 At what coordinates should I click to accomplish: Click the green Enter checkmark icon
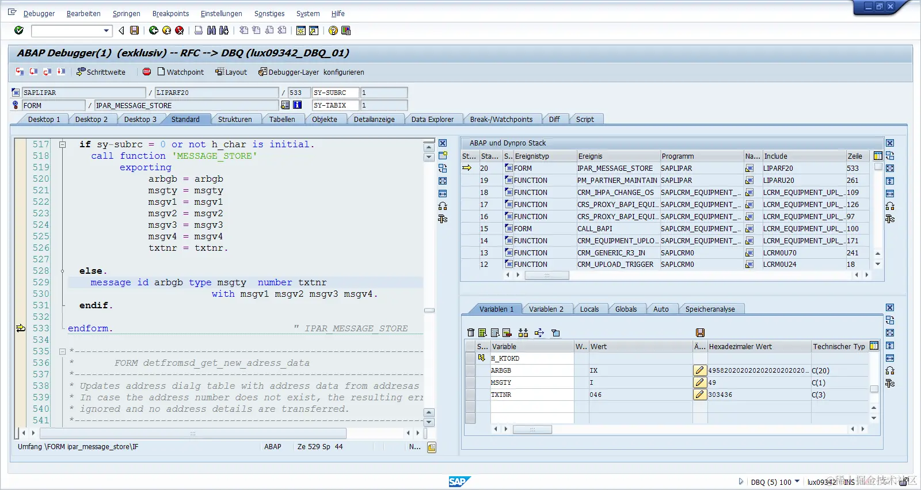tap(19, 30)
